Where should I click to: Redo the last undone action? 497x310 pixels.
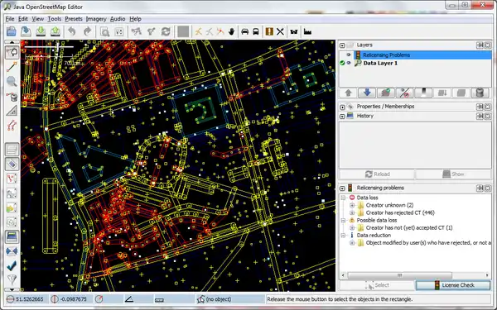[x=87, y=31]
